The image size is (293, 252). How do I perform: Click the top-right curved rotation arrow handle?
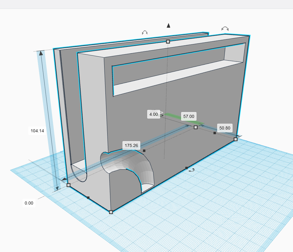(x=225, y=29)
